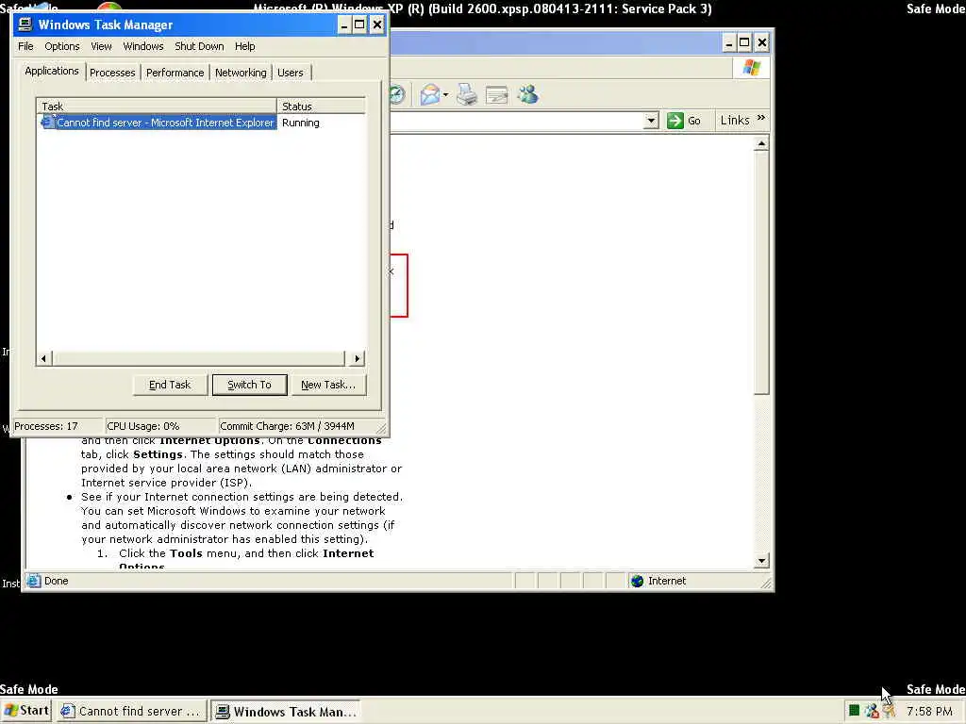Click the Internet Explorer page scroll down arrow
Viewport: 966px width, 724px height.
click(x=761, y=560)
